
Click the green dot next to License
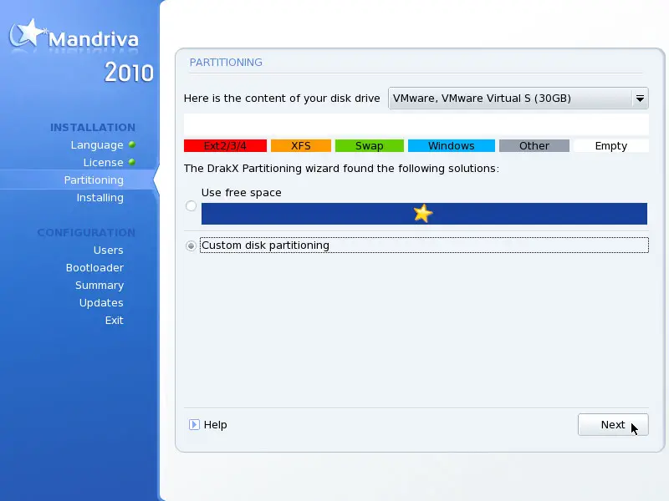point(132,162)
